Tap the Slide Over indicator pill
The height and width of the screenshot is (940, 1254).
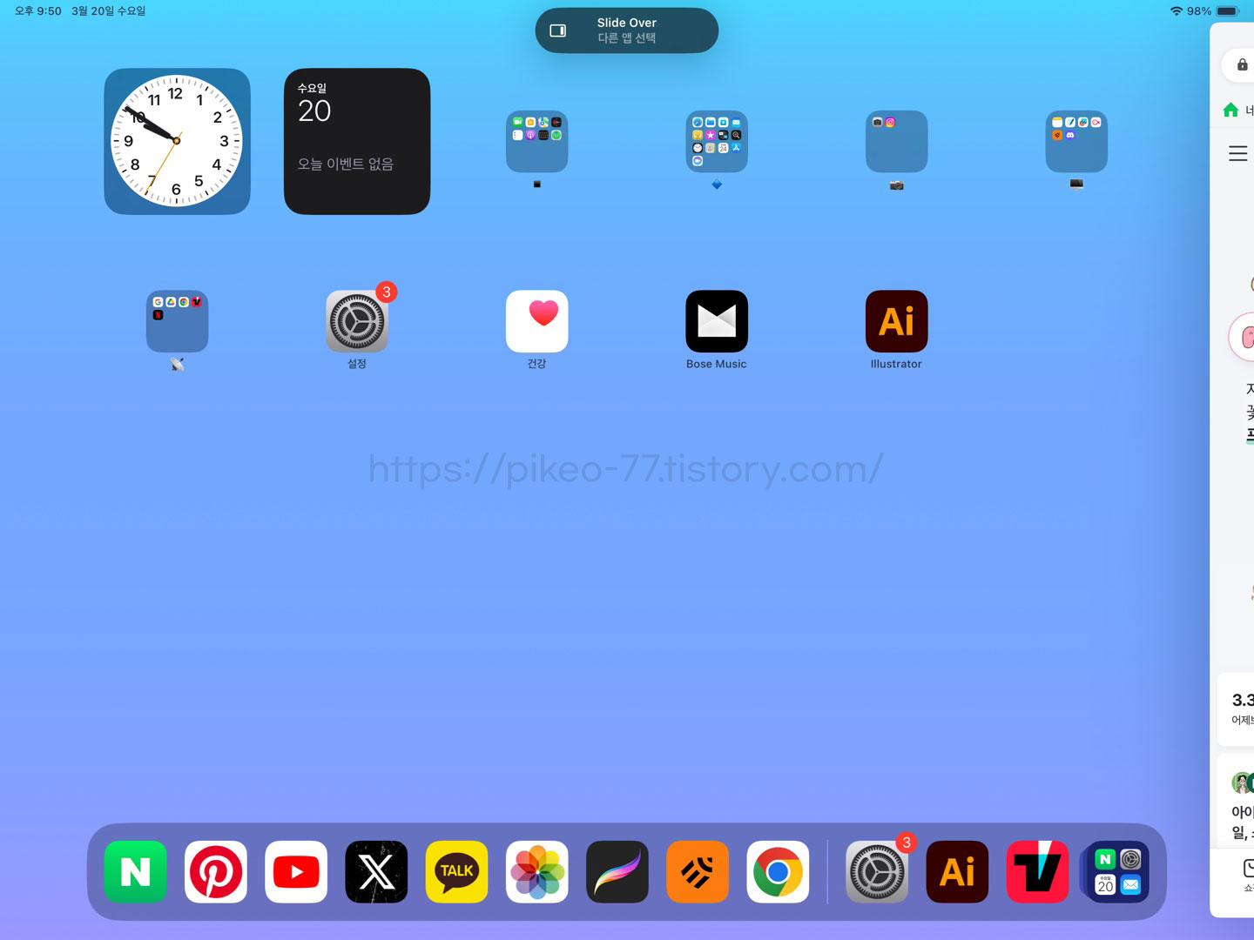click(x=627, y=30)
